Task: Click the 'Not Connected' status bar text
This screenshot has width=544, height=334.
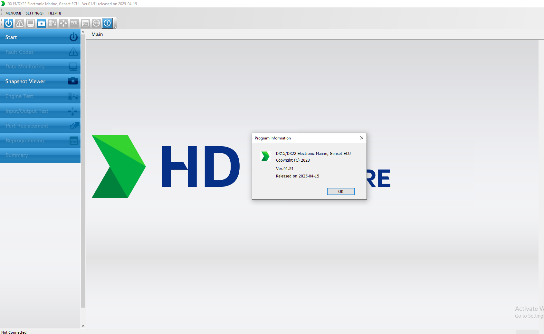Action: click(14, 332)
